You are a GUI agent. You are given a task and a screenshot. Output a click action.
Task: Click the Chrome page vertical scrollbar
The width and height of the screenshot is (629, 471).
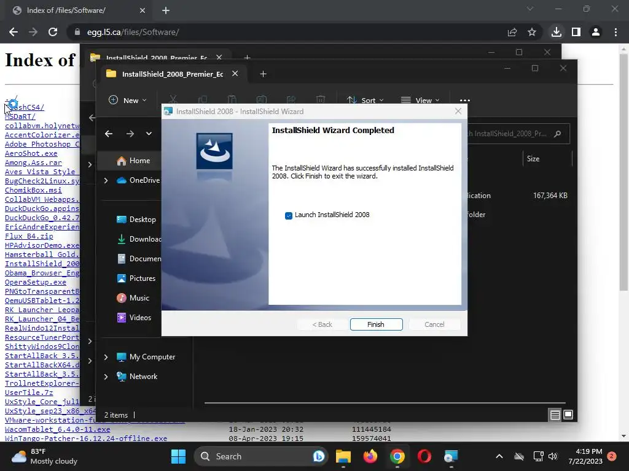[x=623, y=172]
